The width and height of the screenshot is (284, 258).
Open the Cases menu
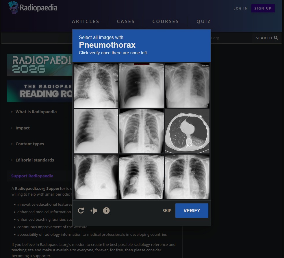click(126, 21)
